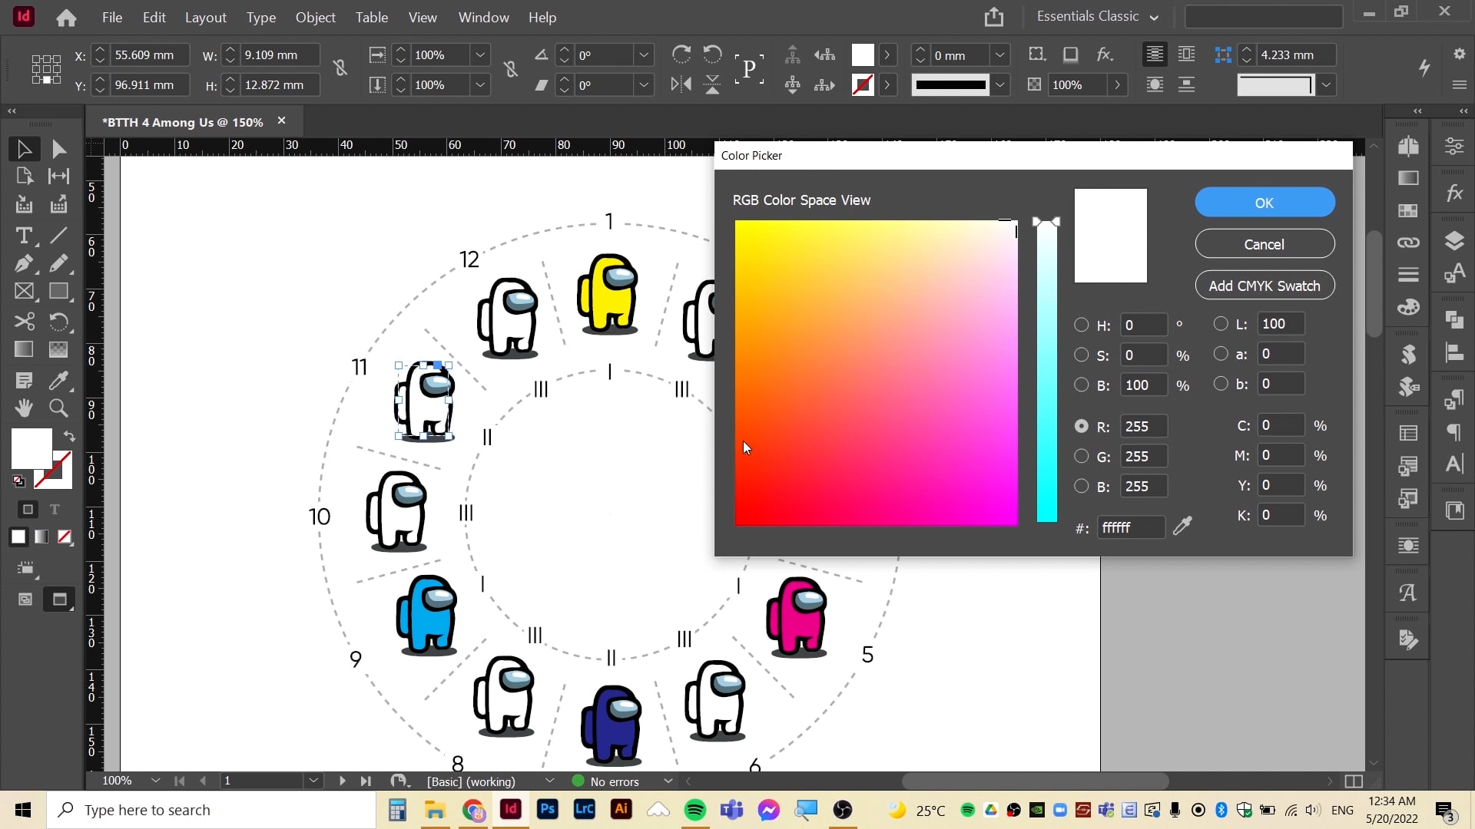Open the Layers panel icon
The width and height of the screenshot is (1475, 829).
[1454, 241]
